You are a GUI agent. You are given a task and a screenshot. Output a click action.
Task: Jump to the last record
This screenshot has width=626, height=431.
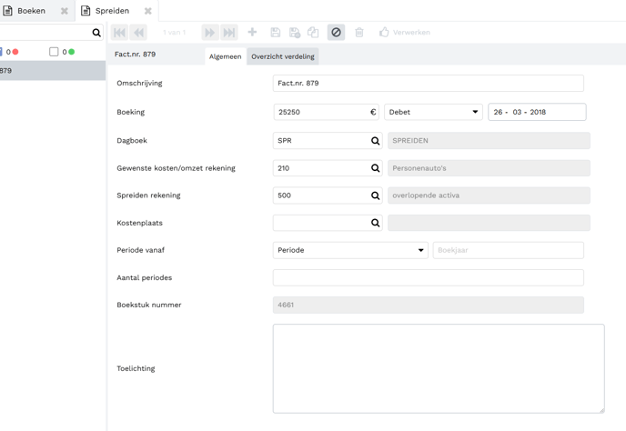229,33
